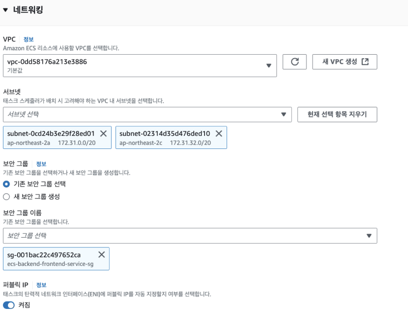Viewport: 408px width, 314px height.
Task: Click the 172.31.32.0/20 CIDR text
Action: coord(190,143)
